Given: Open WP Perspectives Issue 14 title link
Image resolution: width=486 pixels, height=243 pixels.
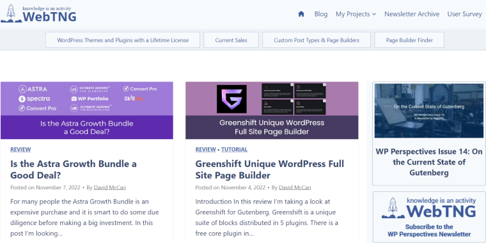Looking at the screenshot, I should click(429, 162).
